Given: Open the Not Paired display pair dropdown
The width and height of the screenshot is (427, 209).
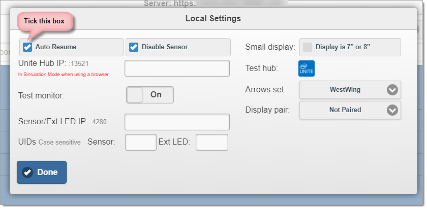Looking at the screenshot, I should pyautogui.click(x=350, y=110).
